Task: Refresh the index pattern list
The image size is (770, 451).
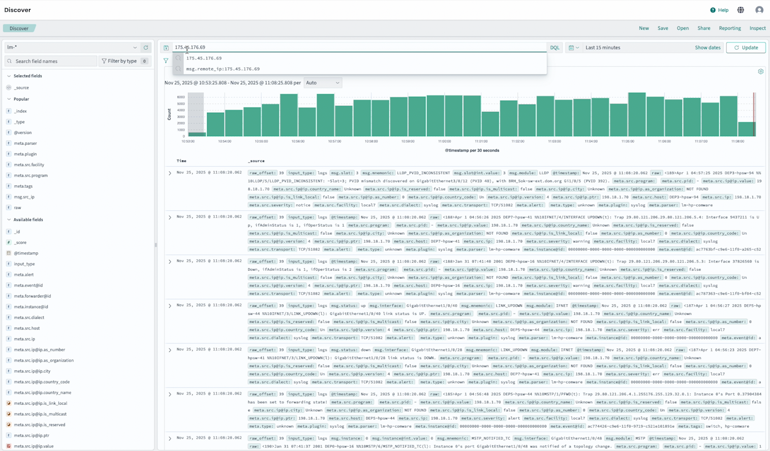Action: click(x=146, y=48)
